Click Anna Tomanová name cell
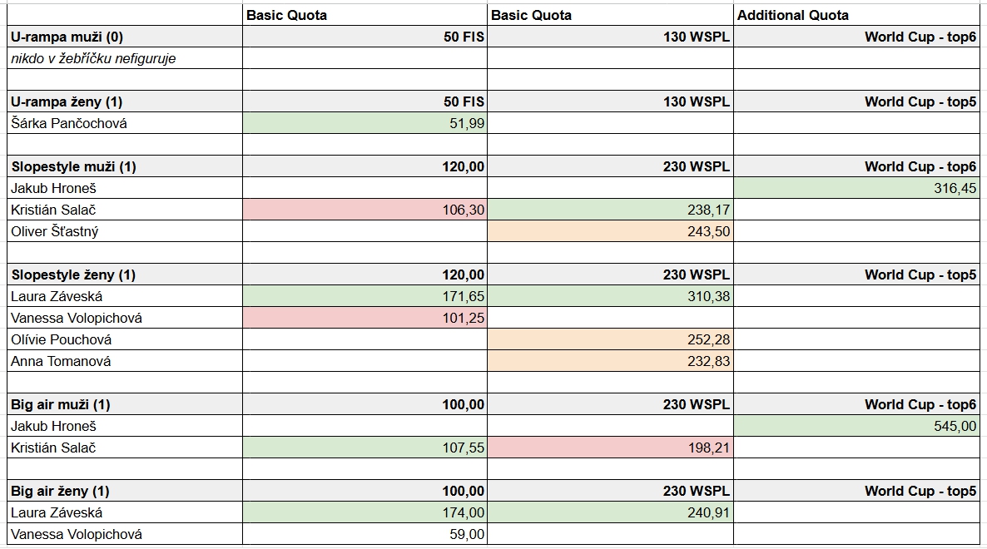Screen dimensions: 987x549 pos(125,361)
